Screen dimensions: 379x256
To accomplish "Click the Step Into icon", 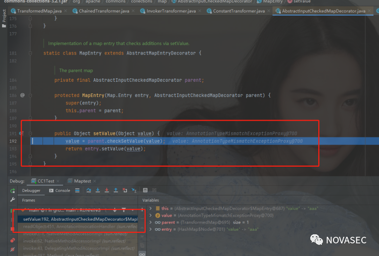I will pyautogui.click(x=98, y=190).
